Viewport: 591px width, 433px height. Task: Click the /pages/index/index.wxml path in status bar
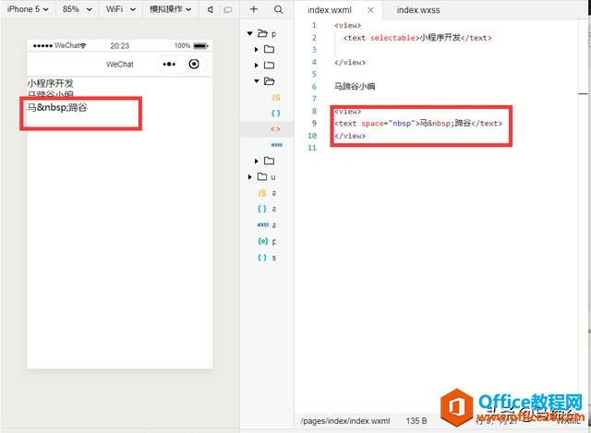345,421
